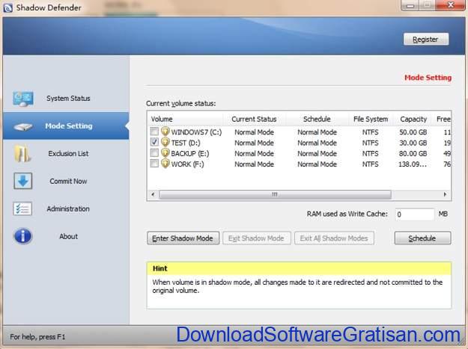Image resolution: width=468 pixels, height=349 pixels.
Task: Select the Mode Setting section
Action: pos(66,126)
